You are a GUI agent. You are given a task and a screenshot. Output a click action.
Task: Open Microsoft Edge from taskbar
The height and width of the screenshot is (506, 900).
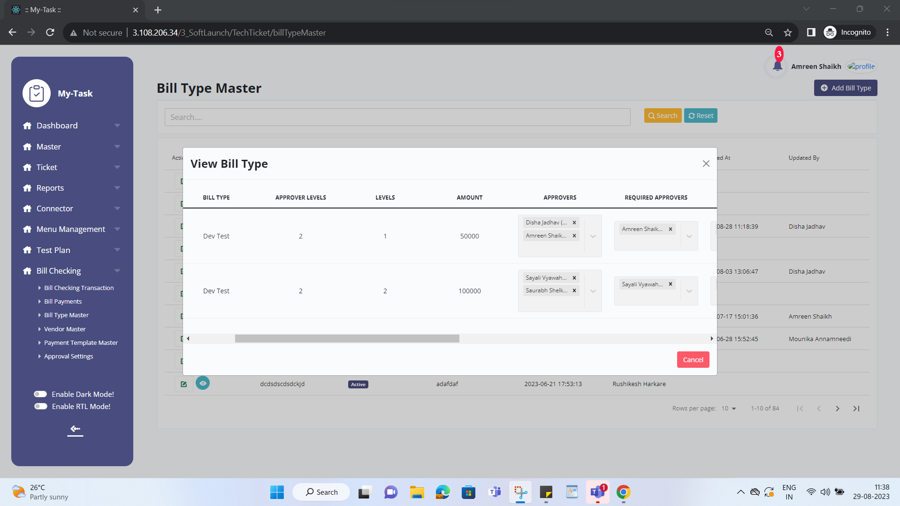point(442,492)
